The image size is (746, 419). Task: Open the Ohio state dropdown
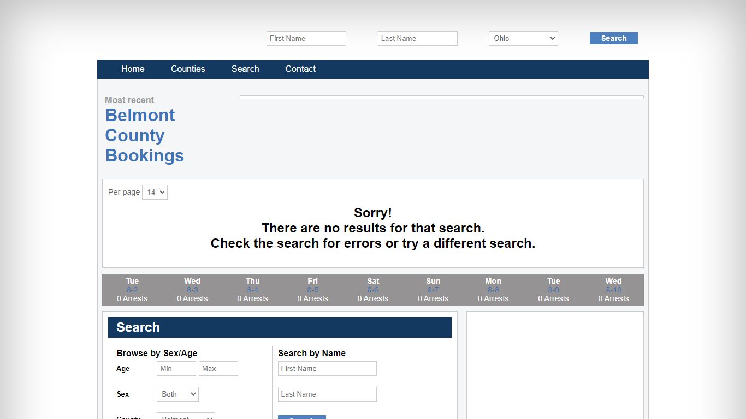pos(523,38)
